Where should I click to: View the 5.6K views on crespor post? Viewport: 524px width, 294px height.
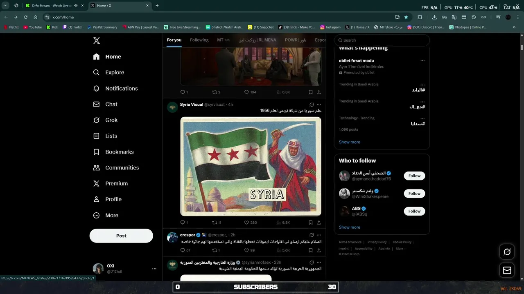(283, 250)
